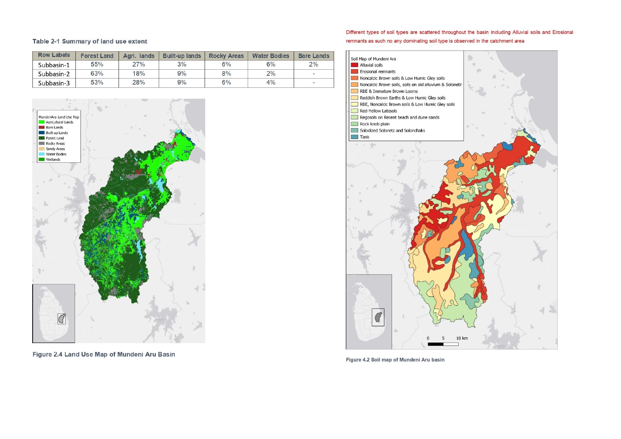Click the Table 2-1 Summary title
621x439 pixels.
(x=90, y=41)
